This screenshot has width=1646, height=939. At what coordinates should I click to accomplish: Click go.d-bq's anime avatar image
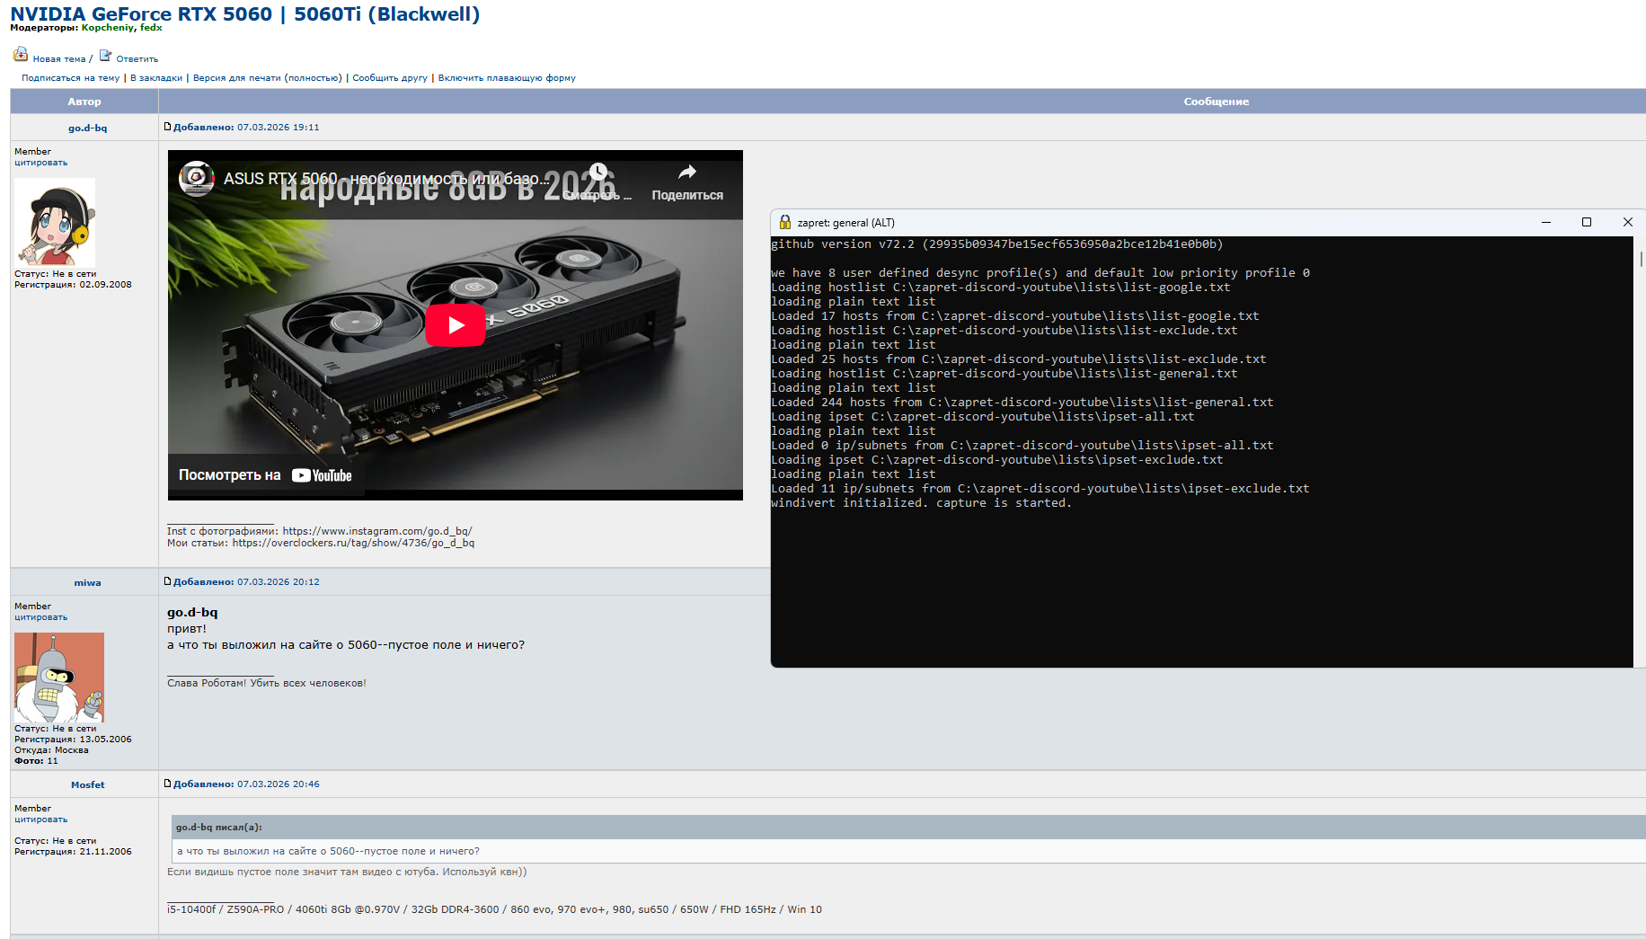pyautogui.click(x=55, y=222)
